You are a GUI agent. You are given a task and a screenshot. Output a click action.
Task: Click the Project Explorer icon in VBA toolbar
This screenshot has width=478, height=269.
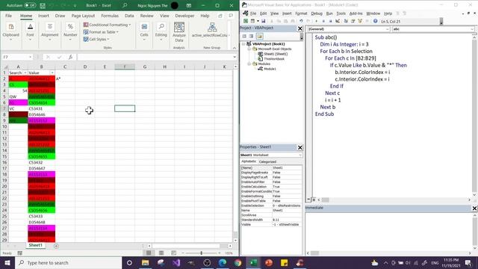pos(346,21)
